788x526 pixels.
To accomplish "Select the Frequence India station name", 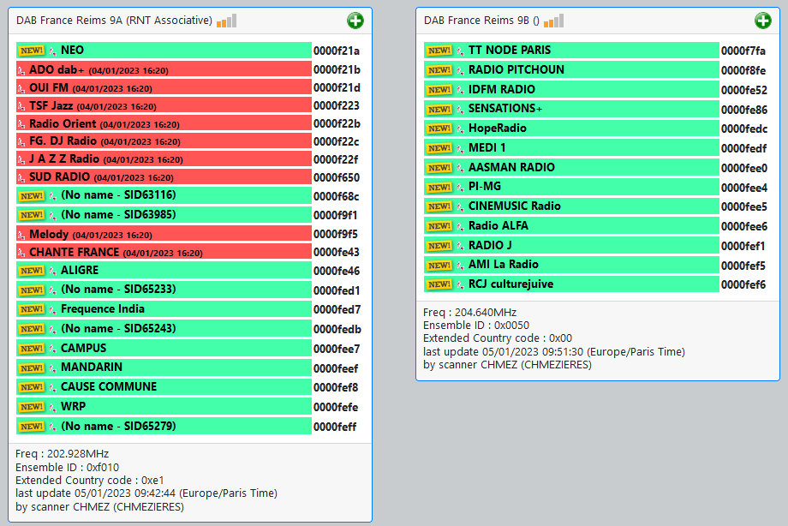I will tap(103, 308).
